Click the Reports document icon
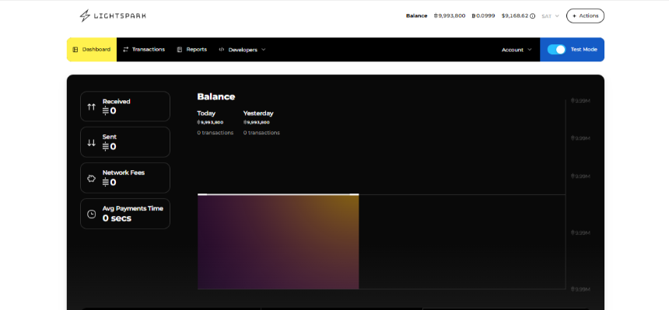Image resolution: width=669 pixels, height=310 pixels. [x=180, y=50]
